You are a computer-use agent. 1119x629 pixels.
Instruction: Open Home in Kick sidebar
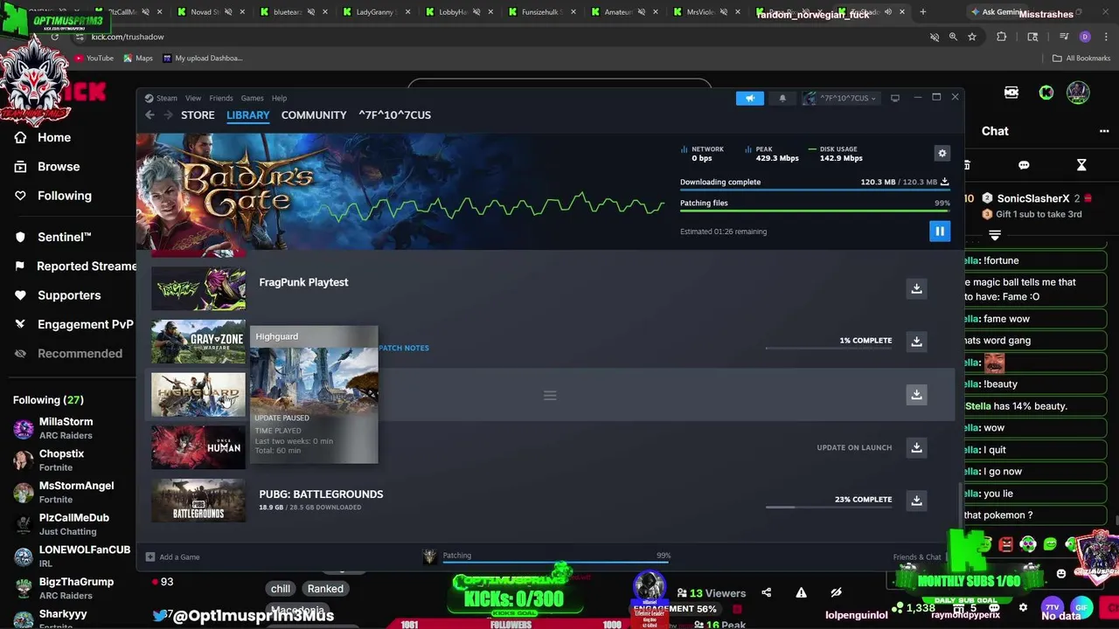[x=54, y=137]
